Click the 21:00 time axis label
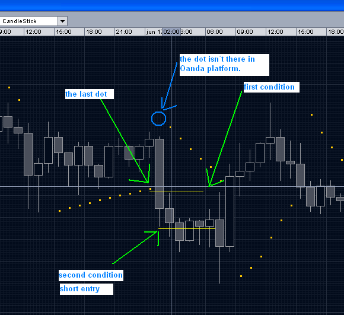The width and height of the screenshot is (344, 315). click(x=124, y=32)
